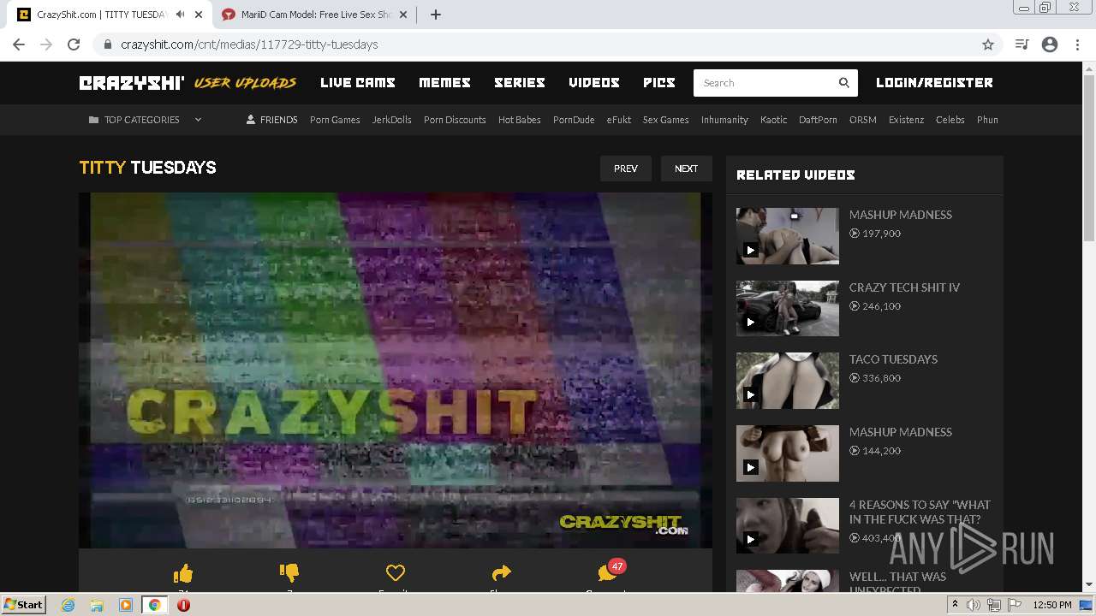
Task: Go to the Memes section
Action: (x=444, y=83)
